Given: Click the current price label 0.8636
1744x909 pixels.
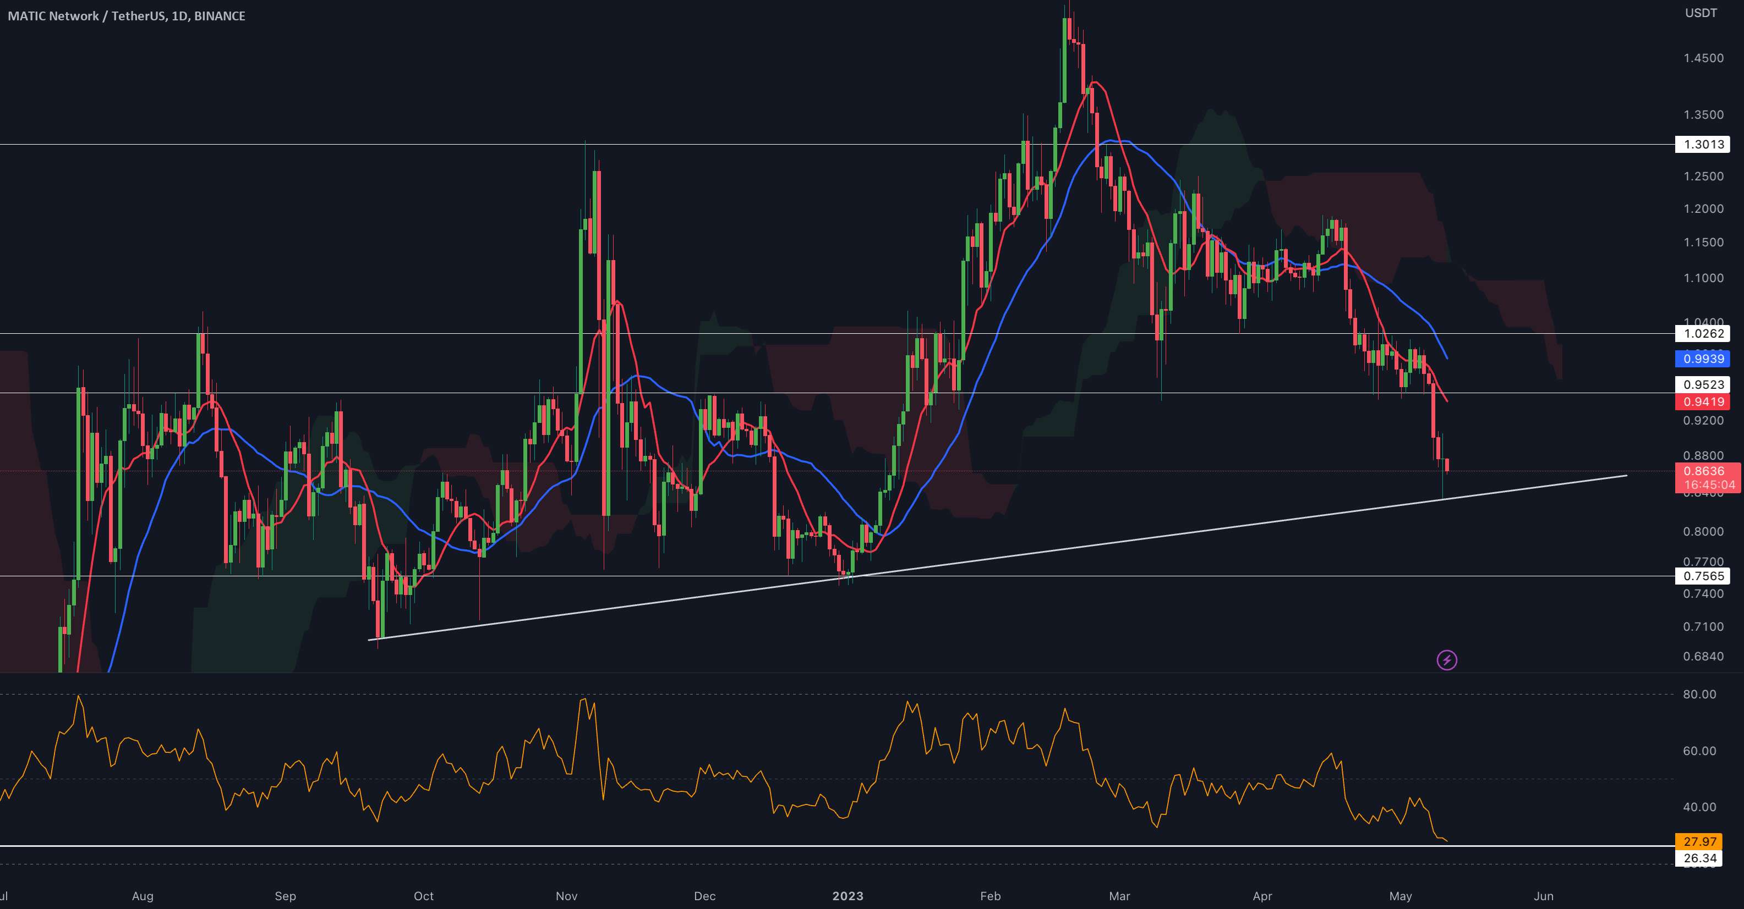Looking at the screenshot, I should pos(1703,471).
